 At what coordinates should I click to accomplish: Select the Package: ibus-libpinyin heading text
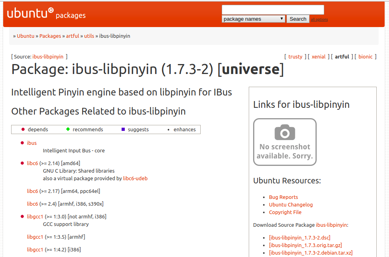pyautogui.click(x=147, y=69)
